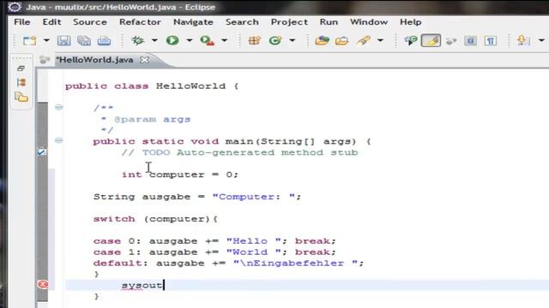Collapse the Javadoc comment fold marker

pyautogui.click(x=59, y=107)
